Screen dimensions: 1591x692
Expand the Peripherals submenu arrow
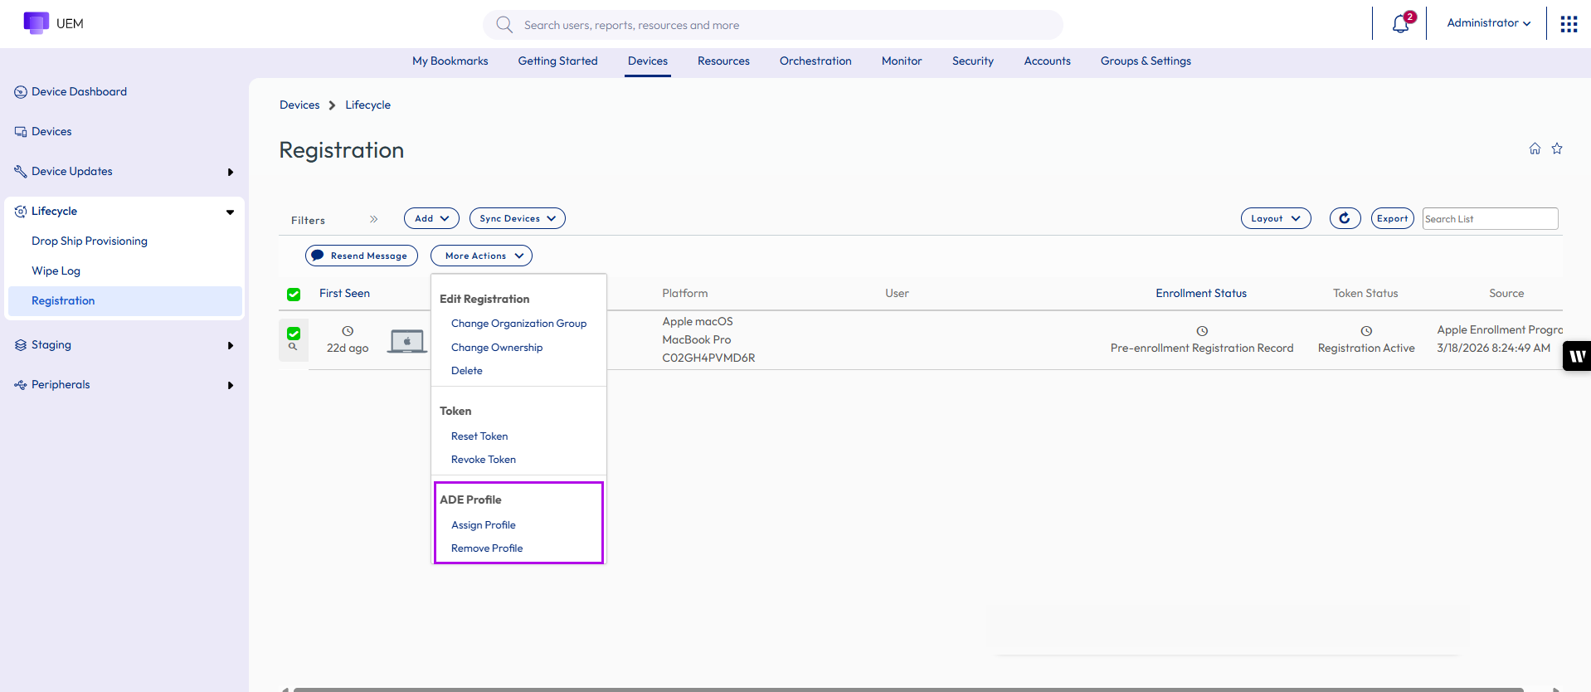click(x=231, y=386)
